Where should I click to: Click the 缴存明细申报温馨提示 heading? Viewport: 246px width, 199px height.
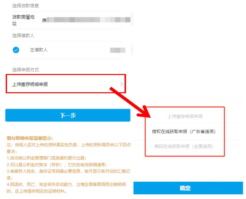point(30,138)
